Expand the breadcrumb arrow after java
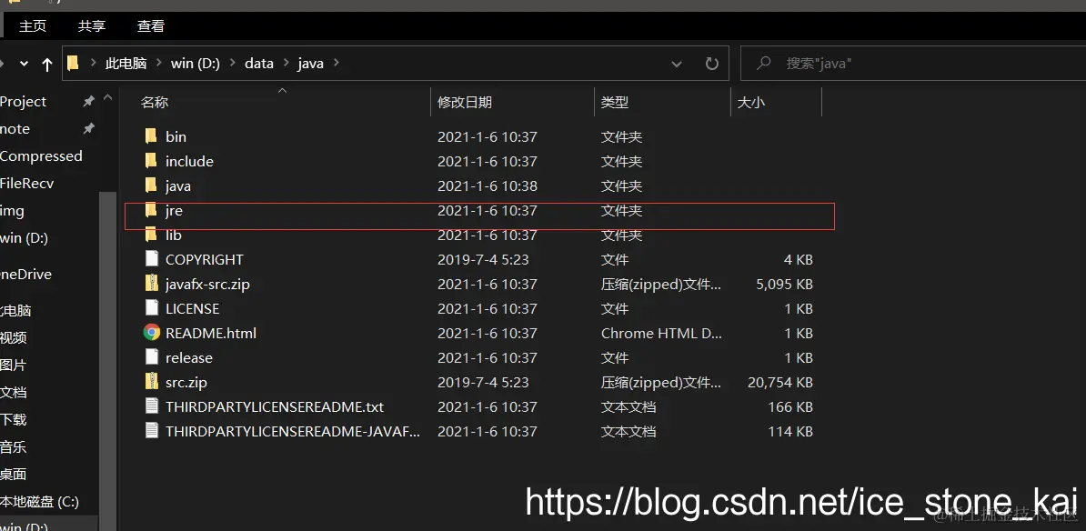This screenshot has width=1086, height=531. pyautogui.click(x=335, y=63)
